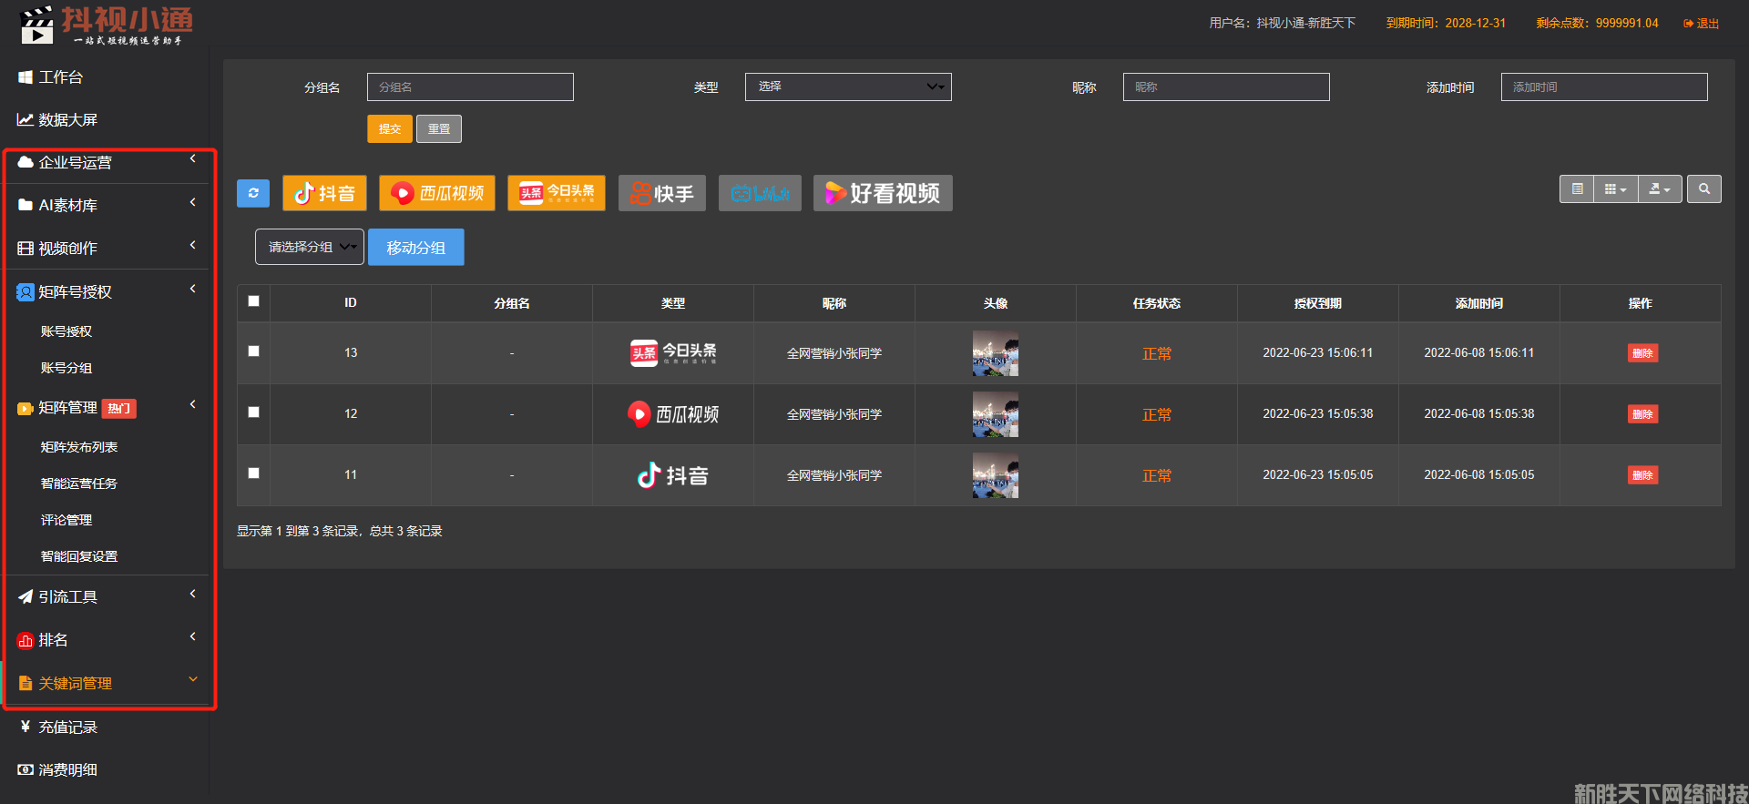Select the 快手 (Kuaishou) platform button

click(661, 193)
